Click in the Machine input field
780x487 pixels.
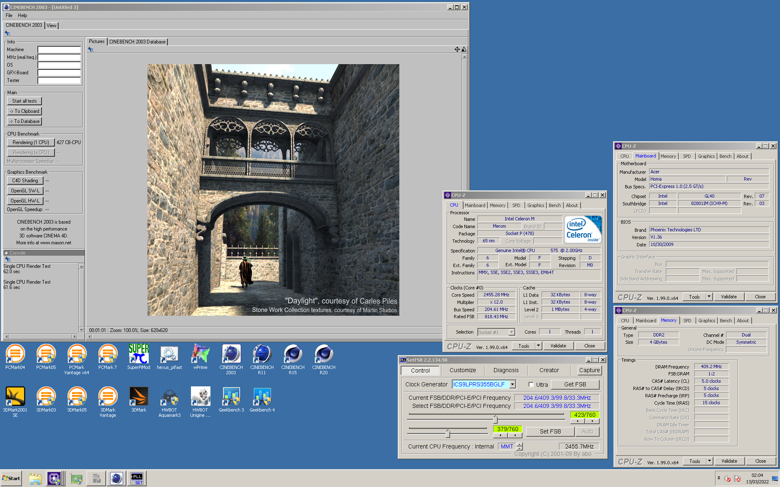[x=59, y=50]
